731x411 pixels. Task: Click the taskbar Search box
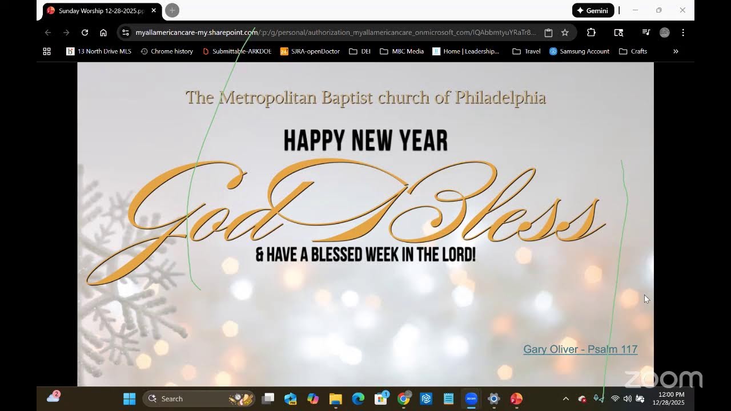(x=199, y=398)
